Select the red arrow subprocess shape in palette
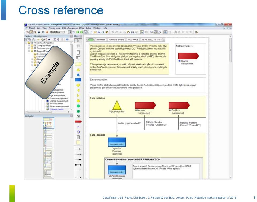Screen dimensions: 257x202 pos(78,122)
